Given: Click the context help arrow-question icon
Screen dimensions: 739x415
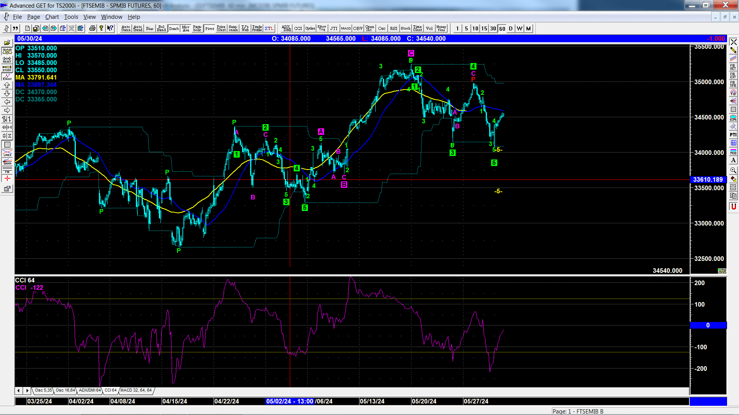Looking at the screenshot, I should 110,28.
